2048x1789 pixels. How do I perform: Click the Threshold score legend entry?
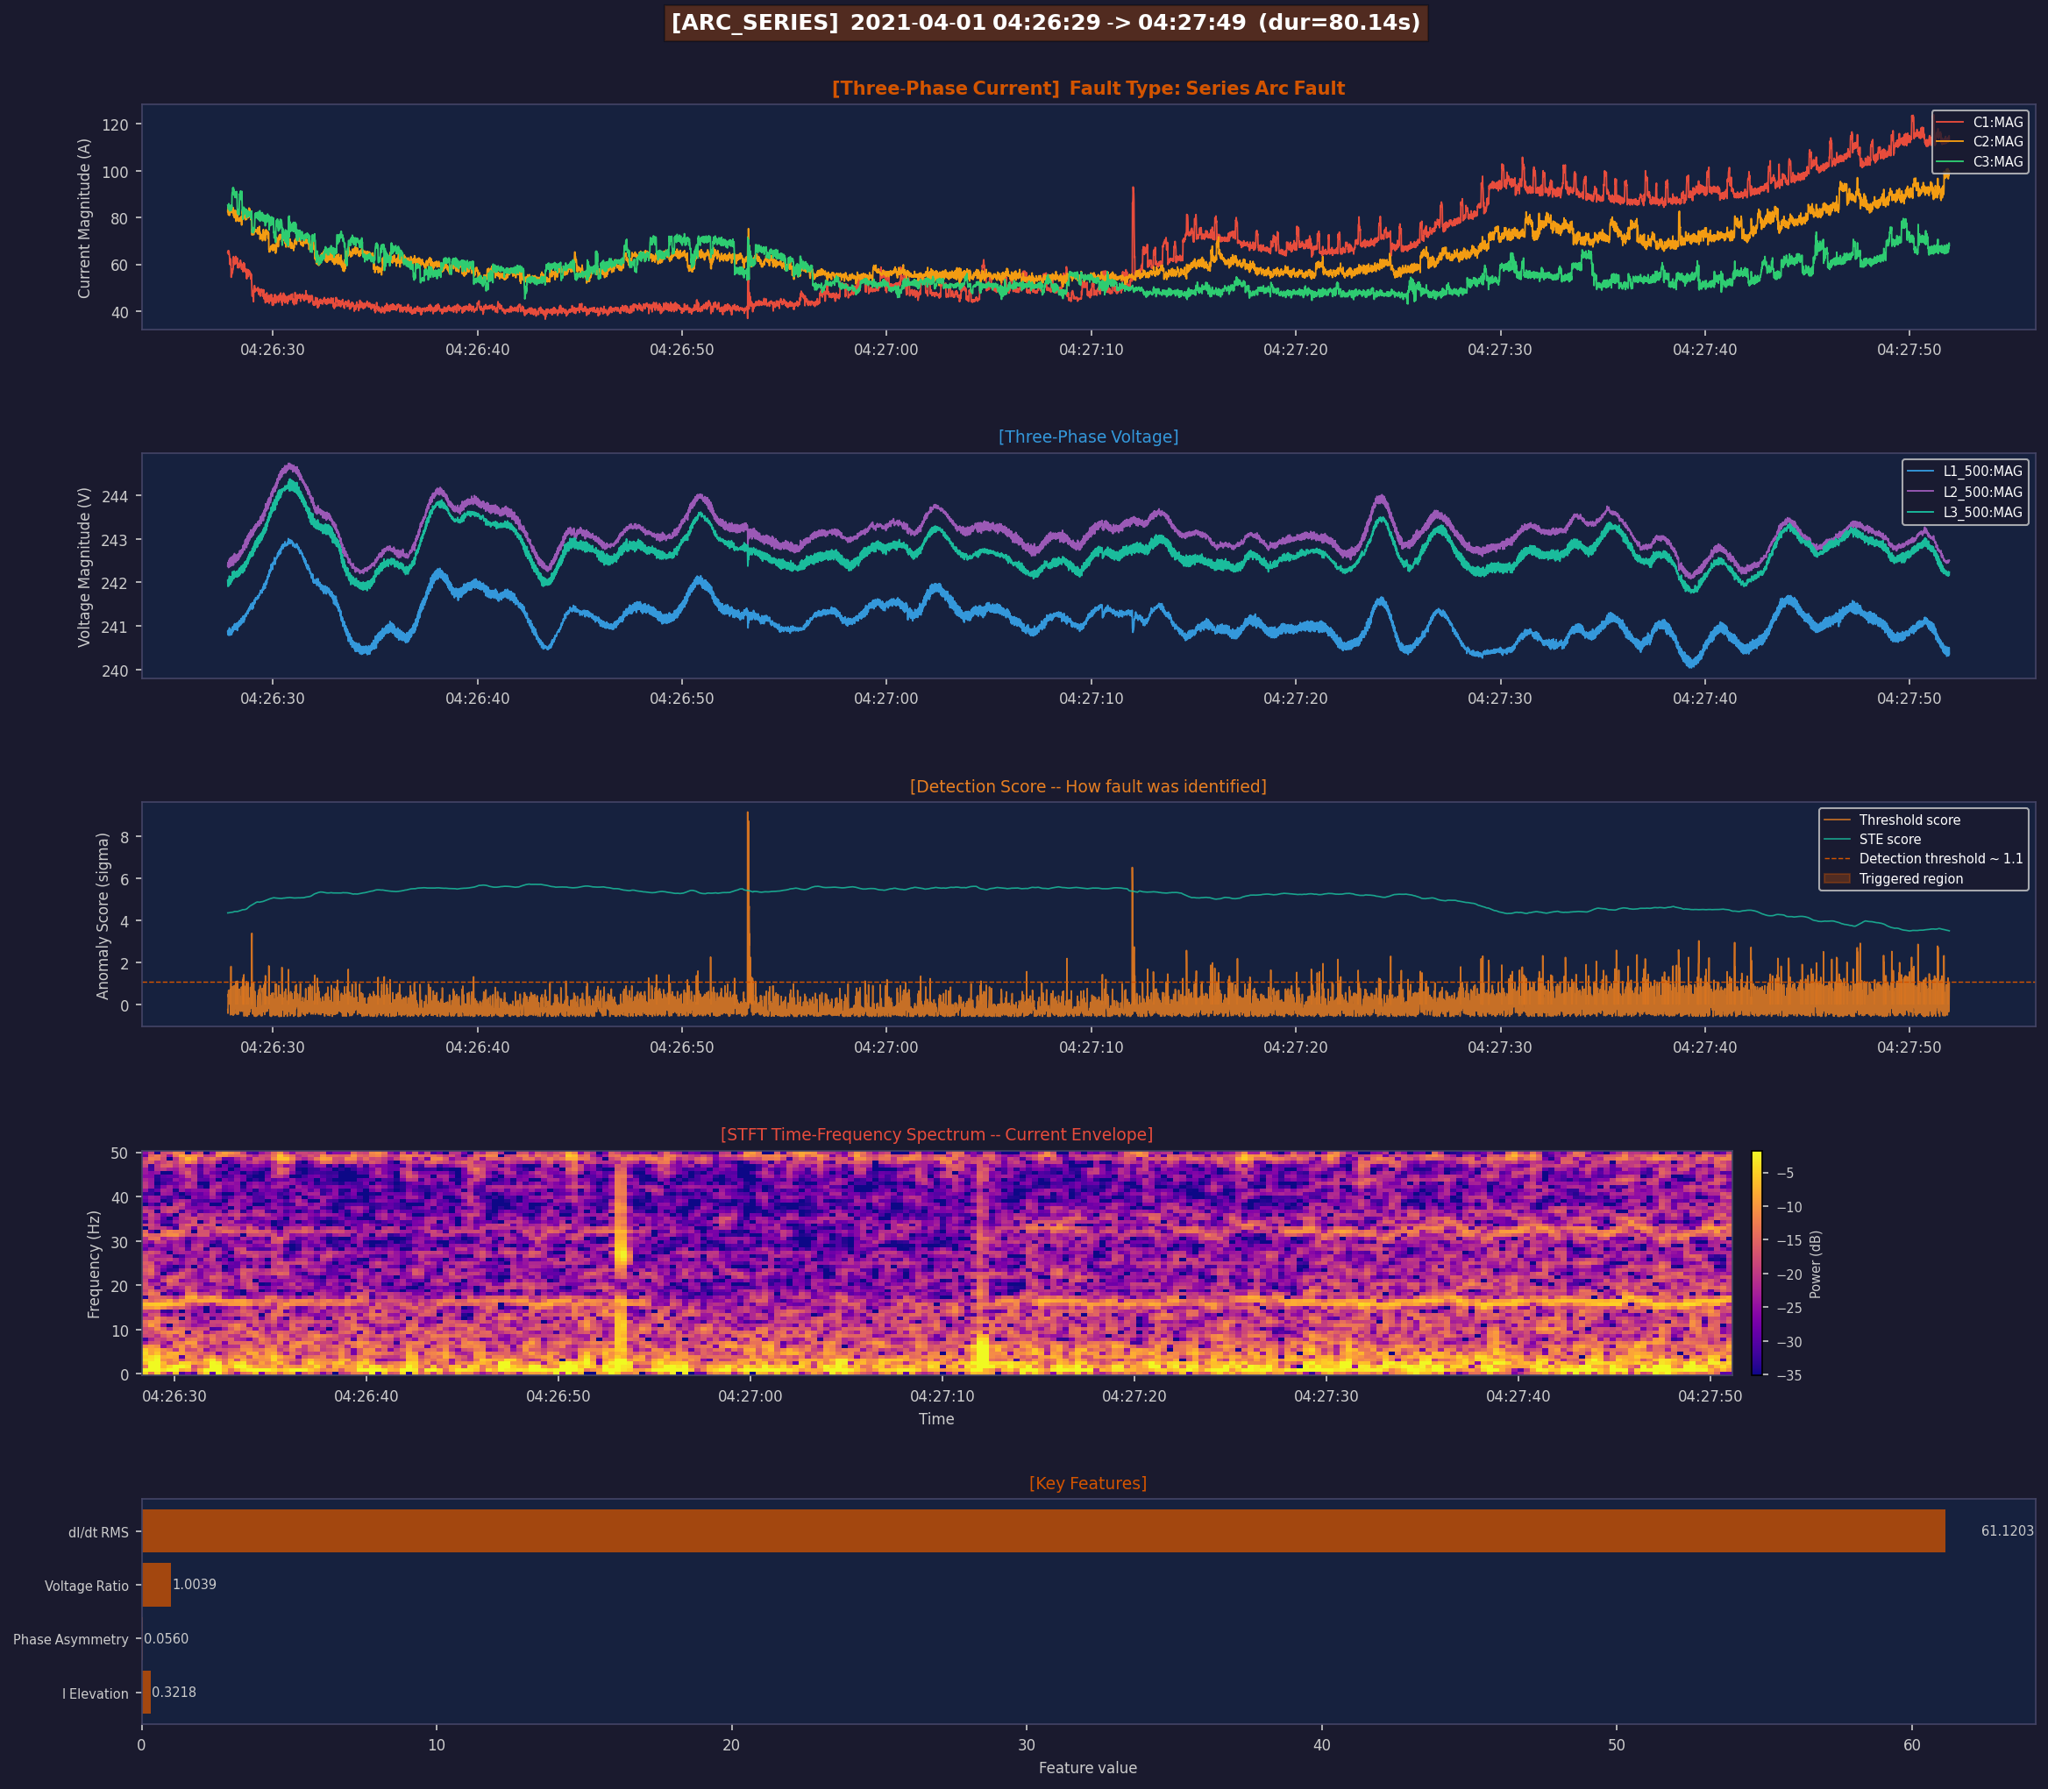pos(1909,820)
